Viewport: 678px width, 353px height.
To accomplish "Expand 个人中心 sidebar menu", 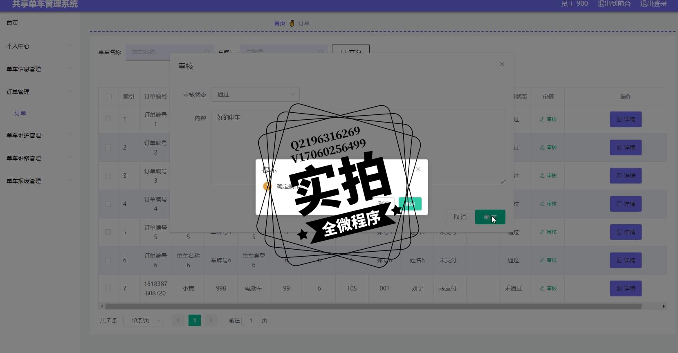I will [x=39, y=46].
